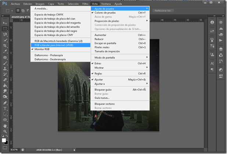Select the Eyedropper tool
This screenshot has width=227, height=154.
5,51
